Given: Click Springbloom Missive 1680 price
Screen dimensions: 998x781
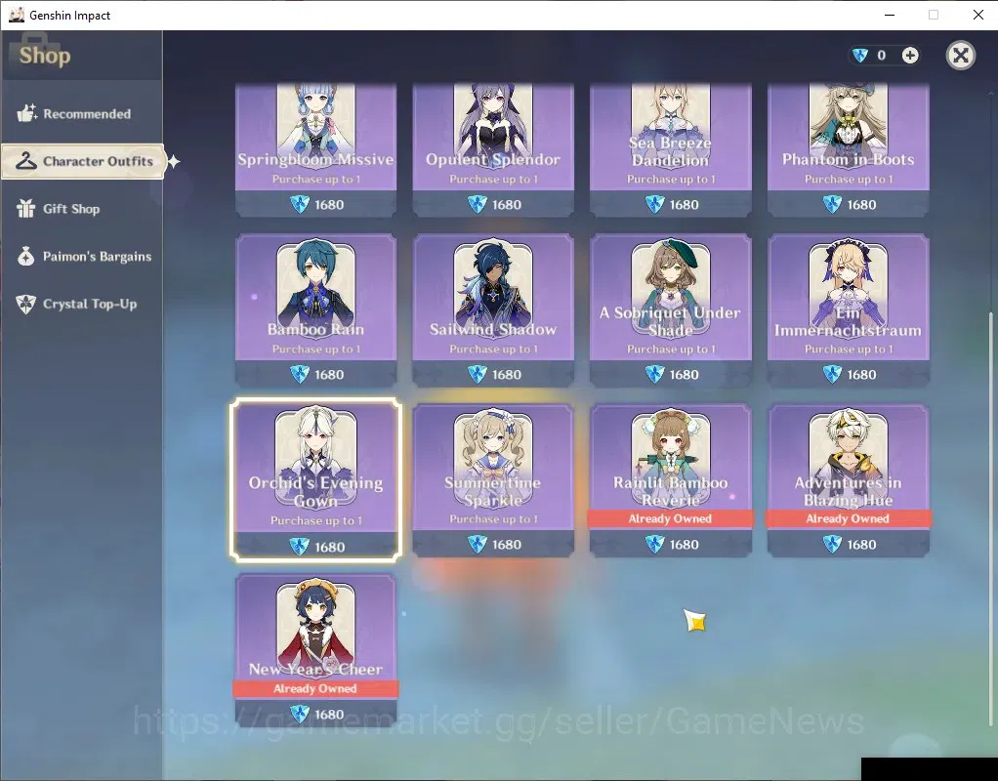Looking at the screenshot, I should 315,204.
